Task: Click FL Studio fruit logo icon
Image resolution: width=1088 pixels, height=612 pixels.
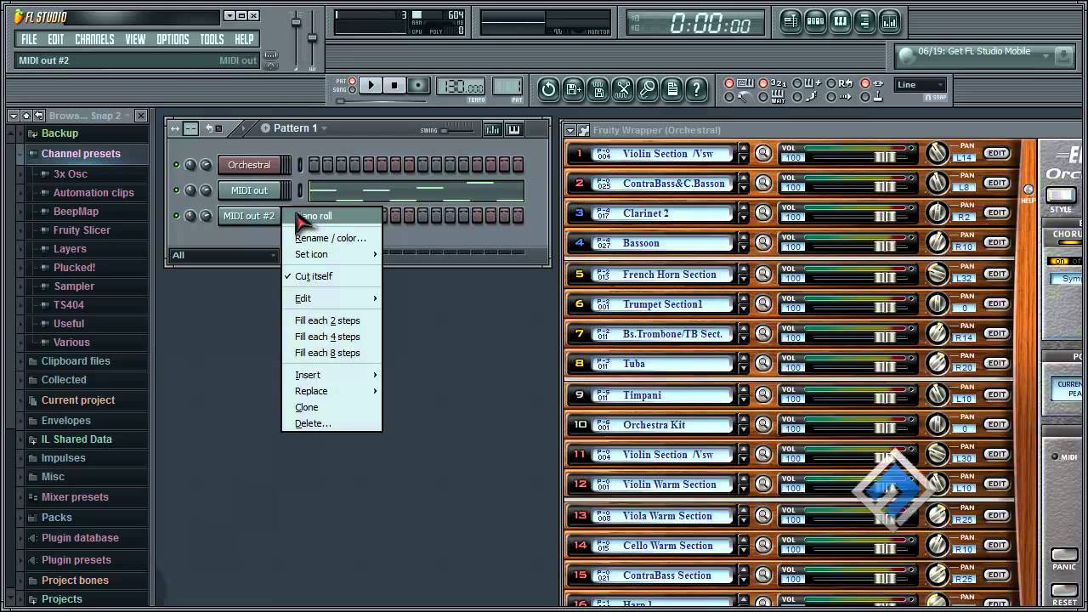Action: click(20, 16)
